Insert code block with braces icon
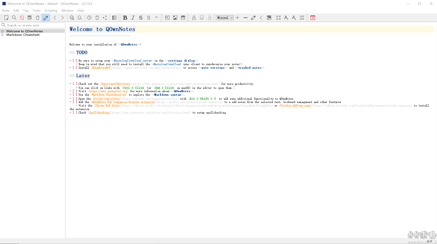Viewport: 437px width, 244px height. [149, 18]
